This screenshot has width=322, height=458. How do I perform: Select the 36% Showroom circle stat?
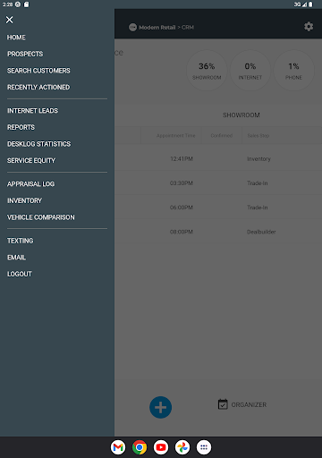pos(207,71)
